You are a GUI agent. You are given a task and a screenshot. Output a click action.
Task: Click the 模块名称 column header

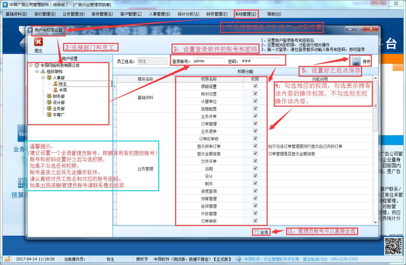145,79
